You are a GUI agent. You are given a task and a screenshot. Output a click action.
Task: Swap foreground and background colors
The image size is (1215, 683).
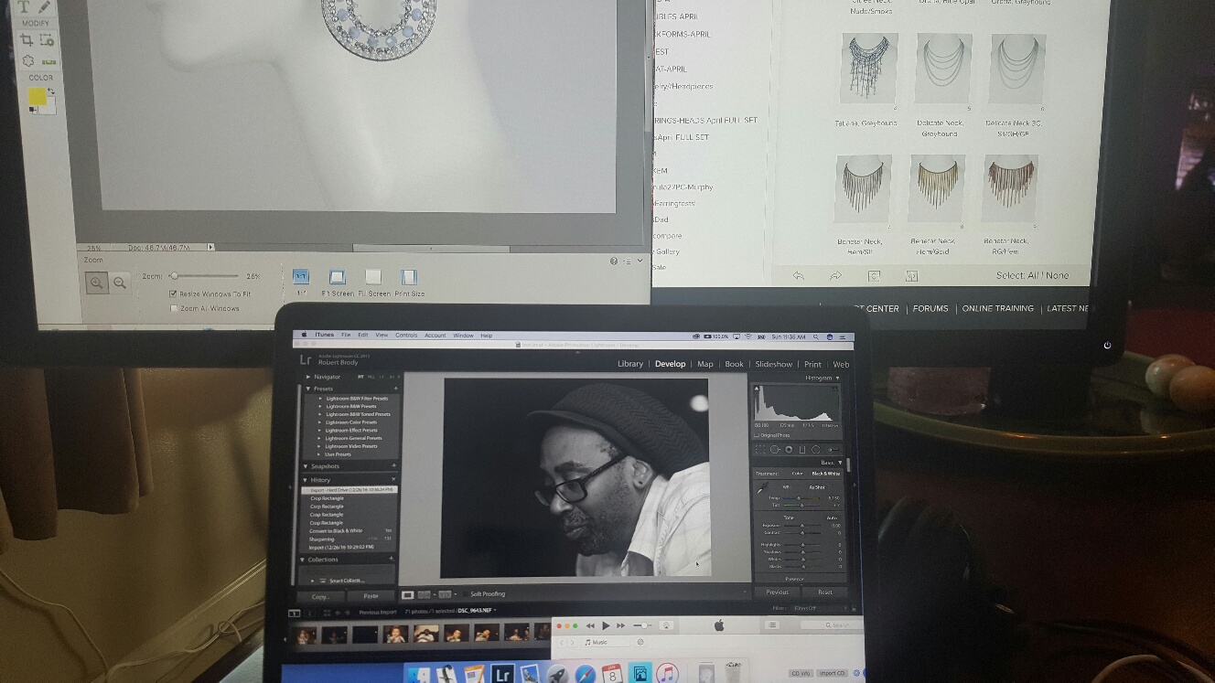(x=51, y=91)
